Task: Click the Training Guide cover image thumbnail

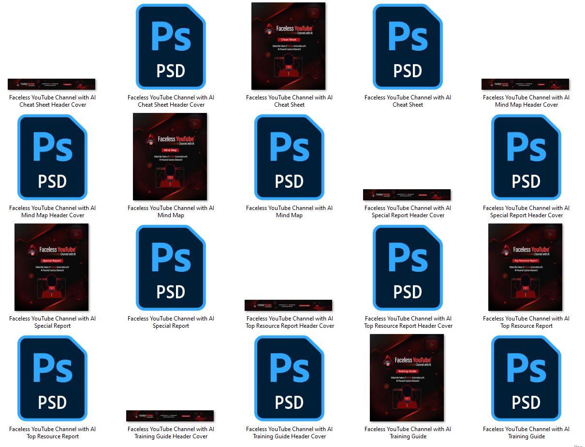Action: pos(407,378)
